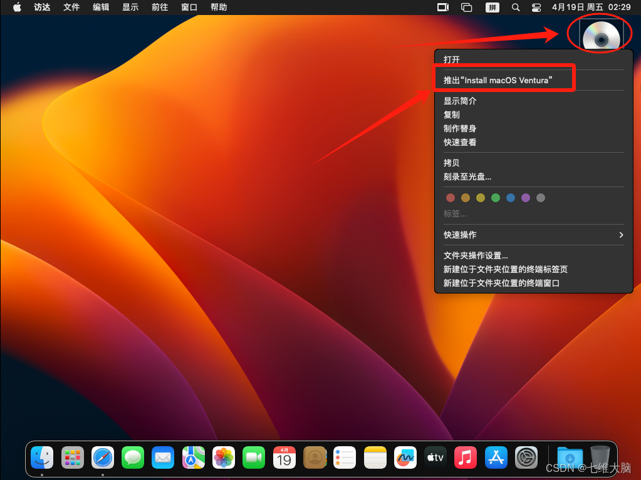Open Spotlight search in menu bar

[x=516, y=8]
